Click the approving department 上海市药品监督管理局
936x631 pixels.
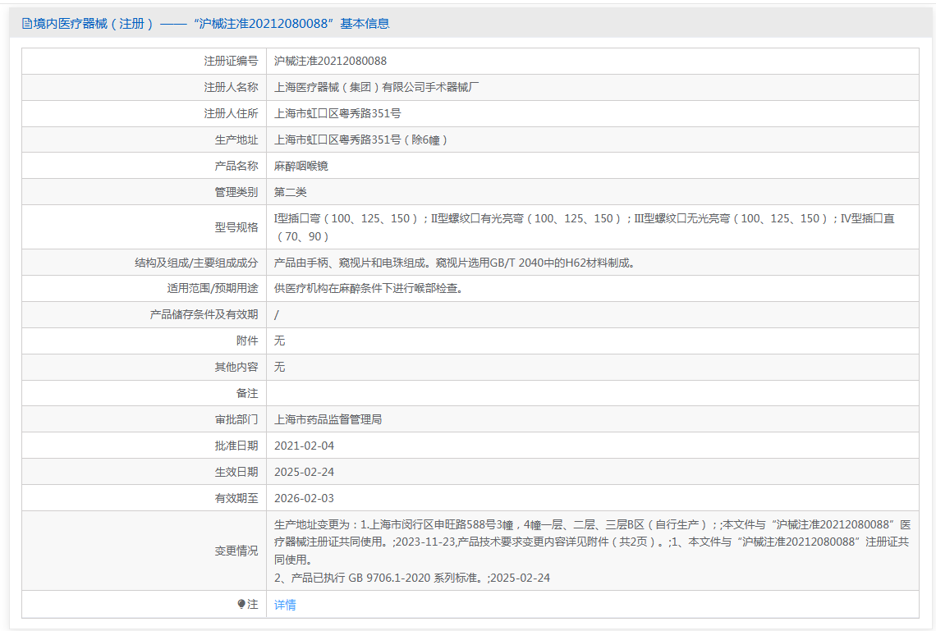(328, 419)
